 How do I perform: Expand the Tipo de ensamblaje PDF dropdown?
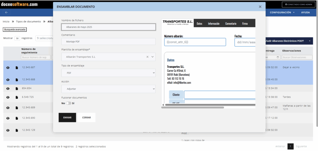click(x=108, y=73)
